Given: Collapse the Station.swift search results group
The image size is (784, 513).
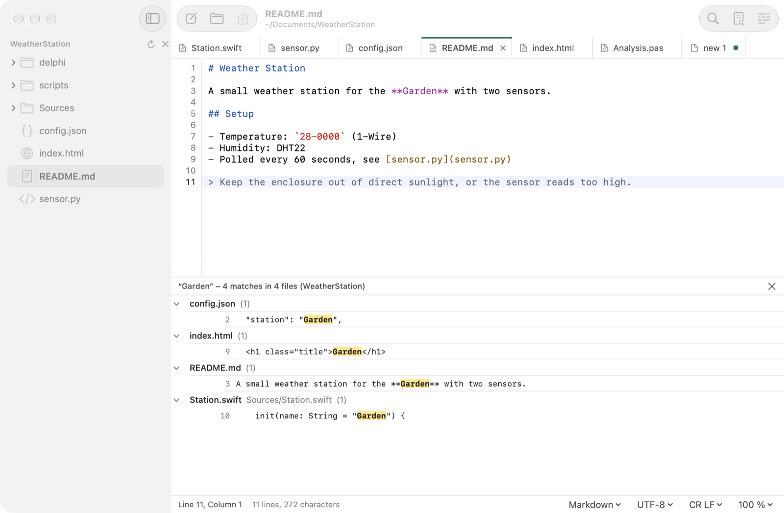Looking at the screenshot, I should 177,400.
